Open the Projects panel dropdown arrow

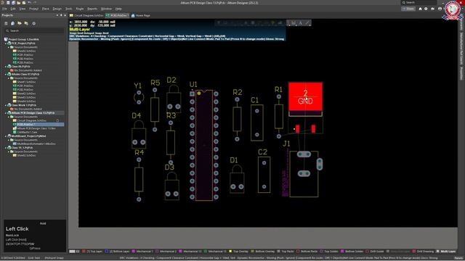point(57,15)
